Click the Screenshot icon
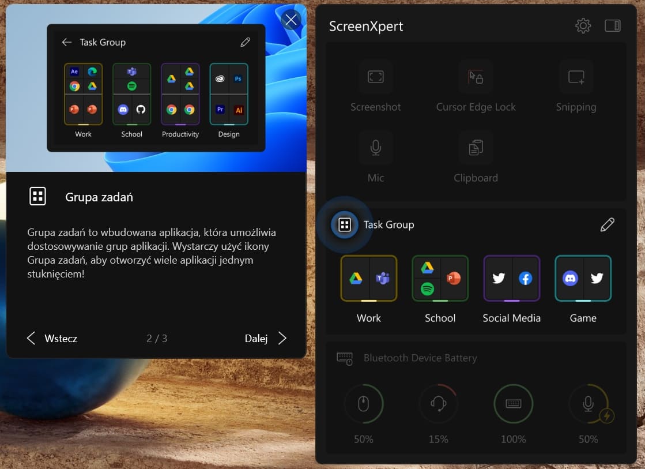 [376, 77]
